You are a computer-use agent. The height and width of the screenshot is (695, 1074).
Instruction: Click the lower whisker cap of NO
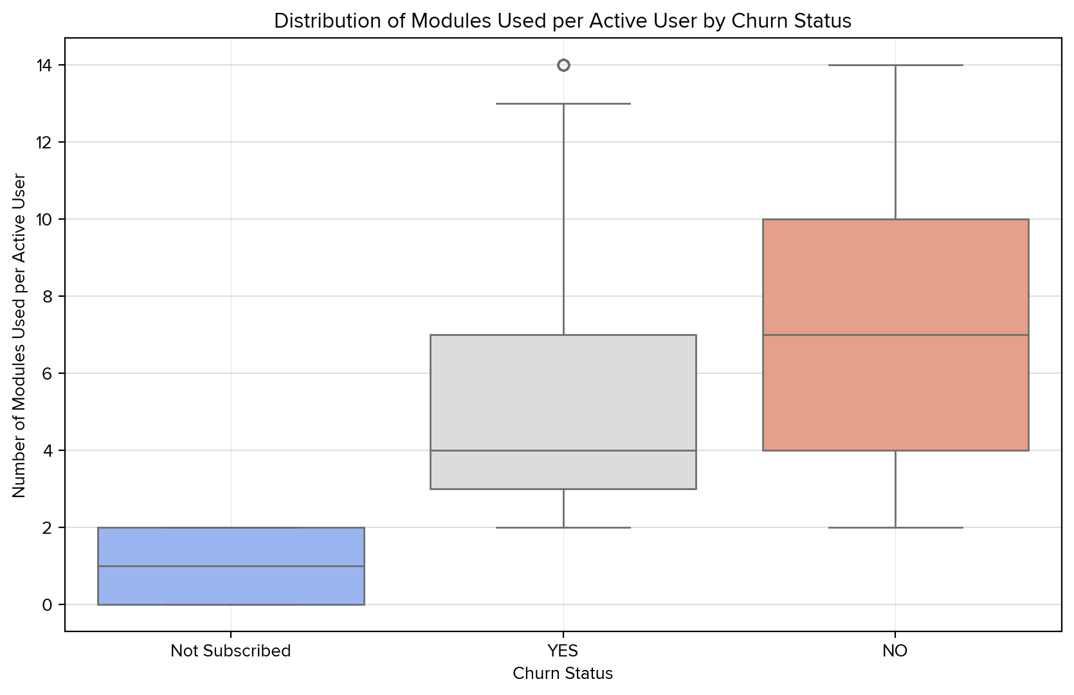click(x=895, y=527)
